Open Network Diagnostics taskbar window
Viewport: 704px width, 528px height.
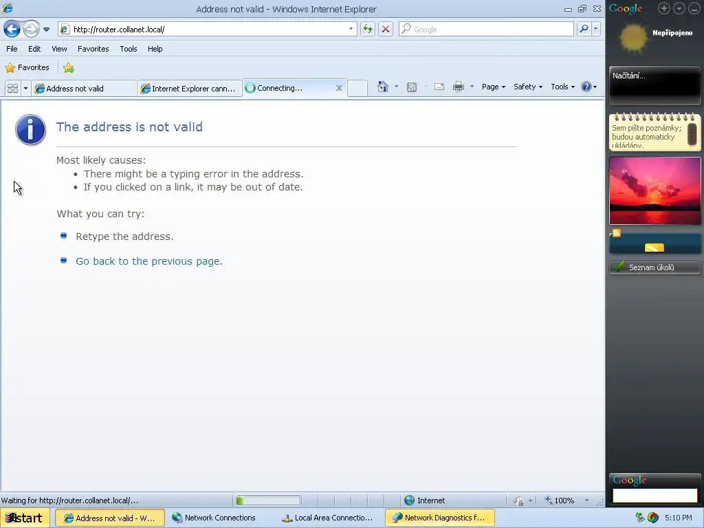tap(440, 518)
